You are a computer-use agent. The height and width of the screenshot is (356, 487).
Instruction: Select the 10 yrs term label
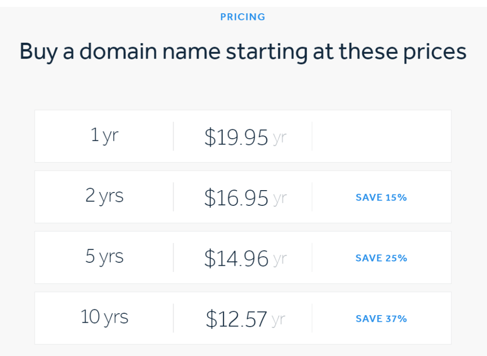pyautogui.click(x=104, y=317)
